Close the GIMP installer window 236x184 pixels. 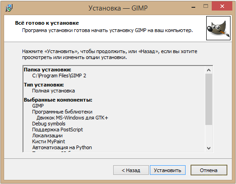pyautogui.click(x=222, y=6)
